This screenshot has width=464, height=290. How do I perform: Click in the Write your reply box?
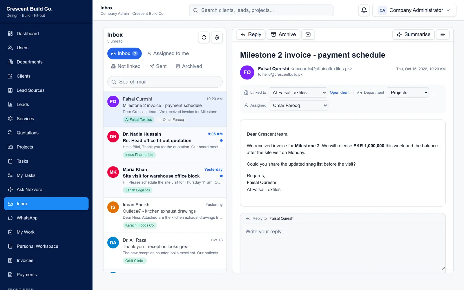click(343, 248)
